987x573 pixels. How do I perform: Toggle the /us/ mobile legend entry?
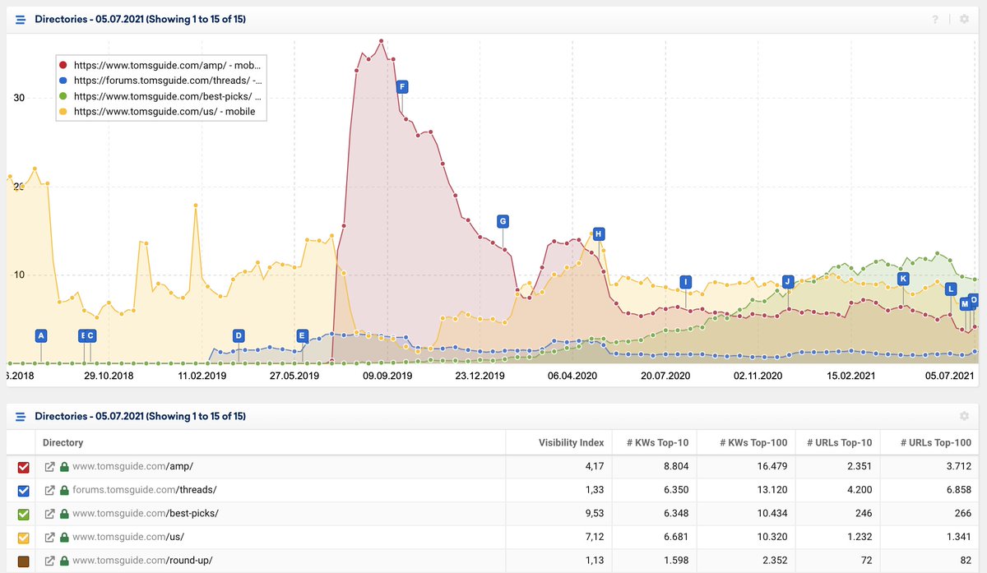point(158,112)
